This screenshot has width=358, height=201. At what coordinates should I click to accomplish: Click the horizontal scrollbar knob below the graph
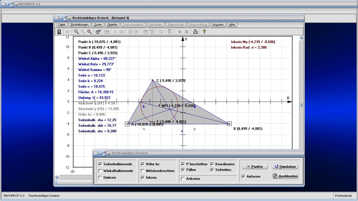coord(57,177)
